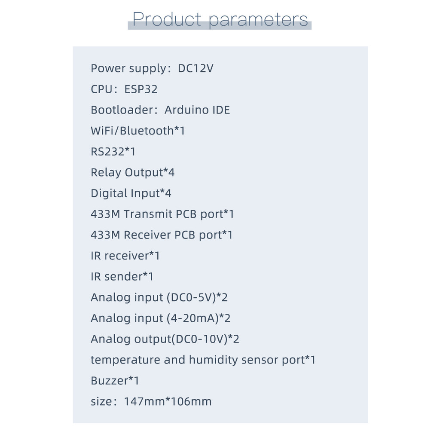Viewport: 440px width, 440px height.
Task: Click the "Bootloader: Arduino IDE" line
Action: (160, 110)
